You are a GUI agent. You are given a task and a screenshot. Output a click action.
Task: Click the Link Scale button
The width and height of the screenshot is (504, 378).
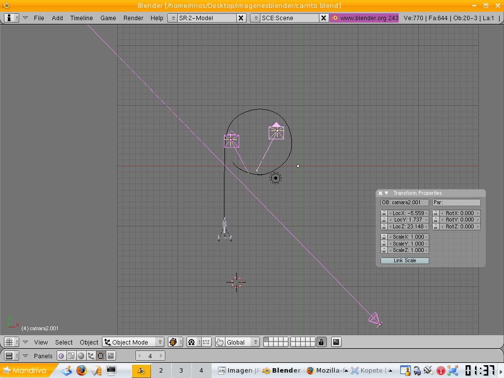point(405,260)
